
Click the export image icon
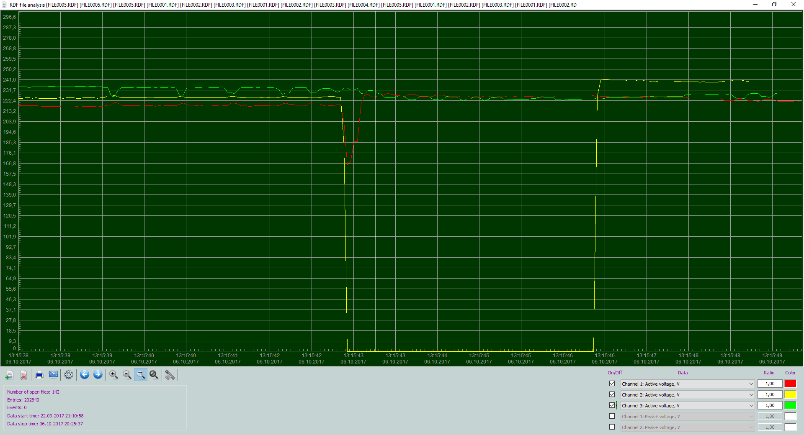pyautogui.click(x=54, y=375)
